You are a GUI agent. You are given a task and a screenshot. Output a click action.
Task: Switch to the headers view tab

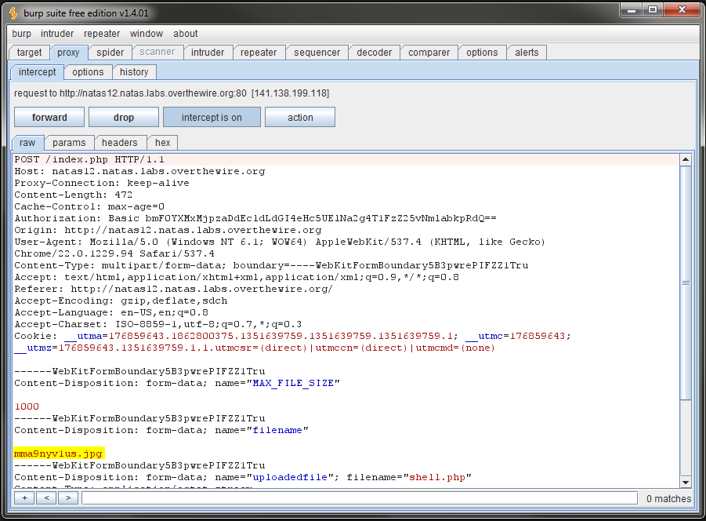click(119, 143)
